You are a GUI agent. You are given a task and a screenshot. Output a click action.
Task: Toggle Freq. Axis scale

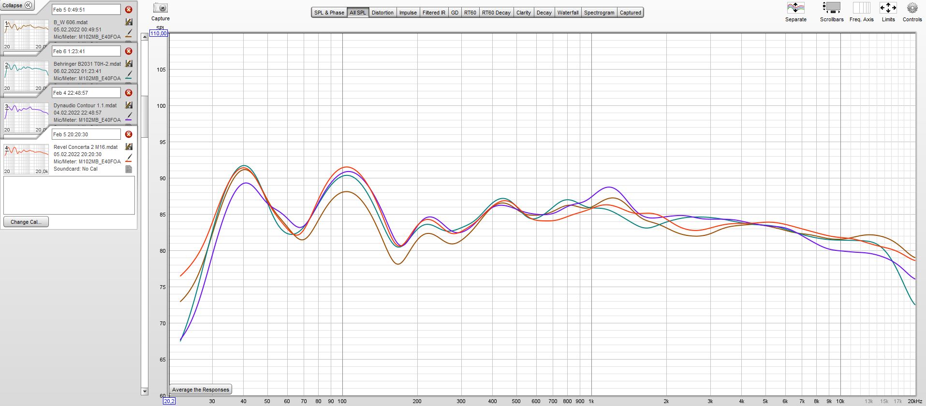[862, 12]
